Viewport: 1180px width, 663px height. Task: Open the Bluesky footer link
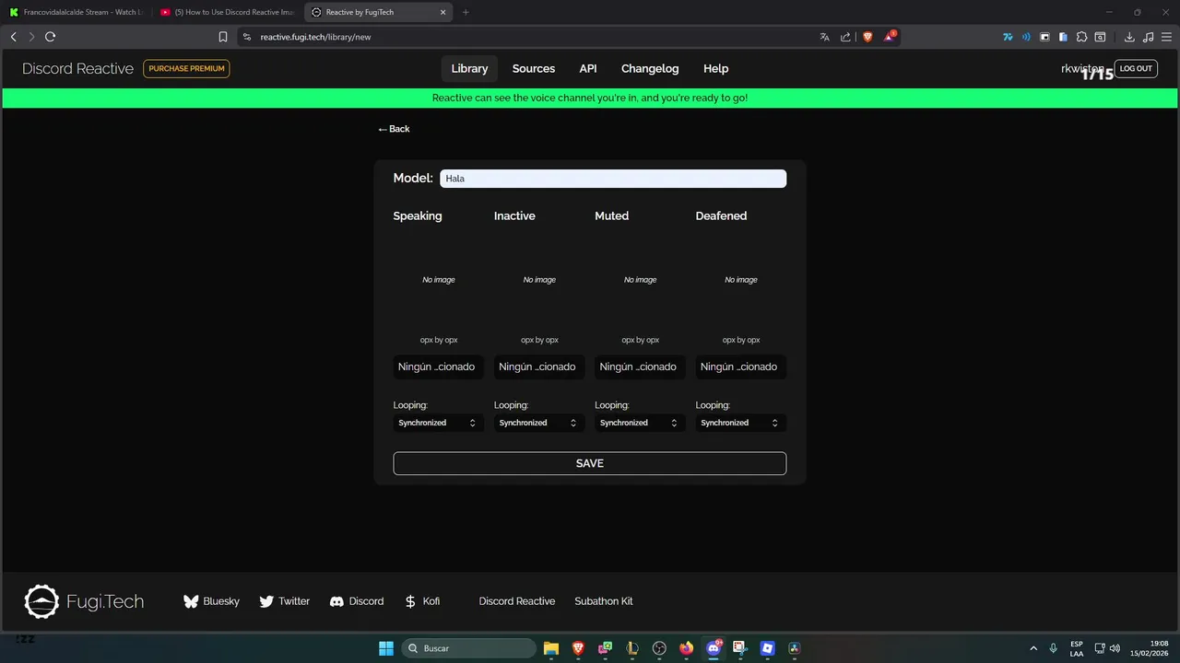(x=211, y=601)
